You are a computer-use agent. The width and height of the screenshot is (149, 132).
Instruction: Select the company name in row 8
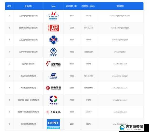click(28, 100)
